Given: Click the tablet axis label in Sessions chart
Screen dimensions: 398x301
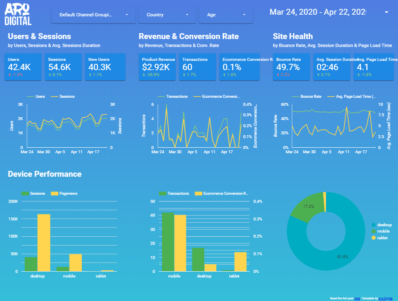Looking at the screenshot, I should (101, 276).
